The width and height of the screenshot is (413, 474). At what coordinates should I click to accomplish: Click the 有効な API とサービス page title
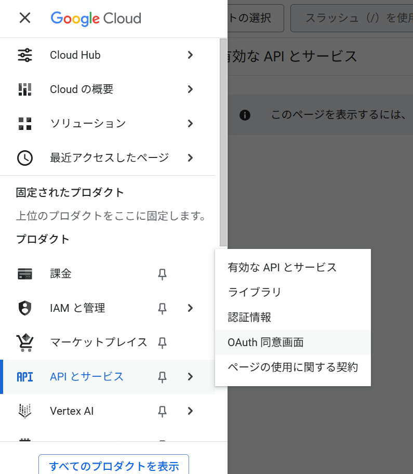(292, 57)
